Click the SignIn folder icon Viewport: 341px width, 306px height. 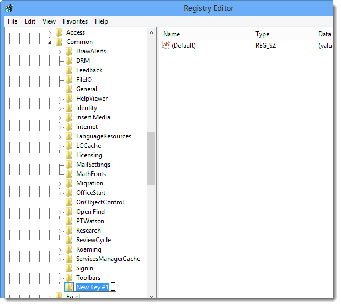tap(69, 268)
